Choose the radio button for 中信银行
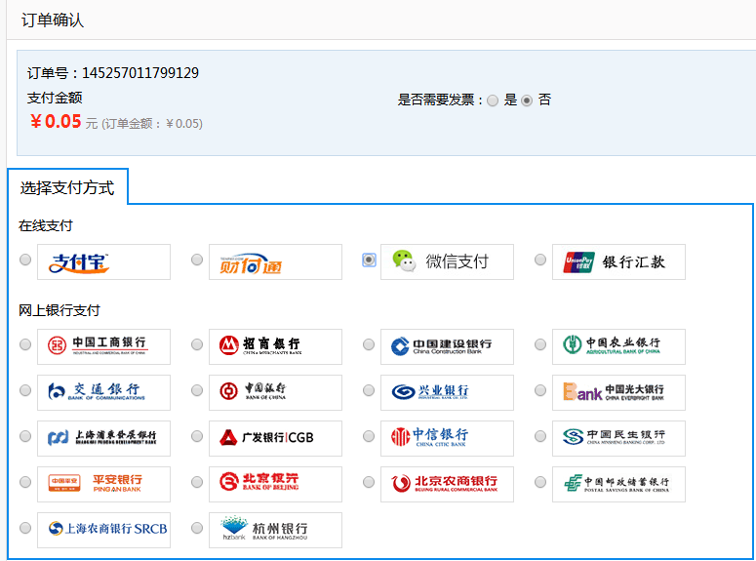This screenshot has height=561, width=756. click(369, 436)
